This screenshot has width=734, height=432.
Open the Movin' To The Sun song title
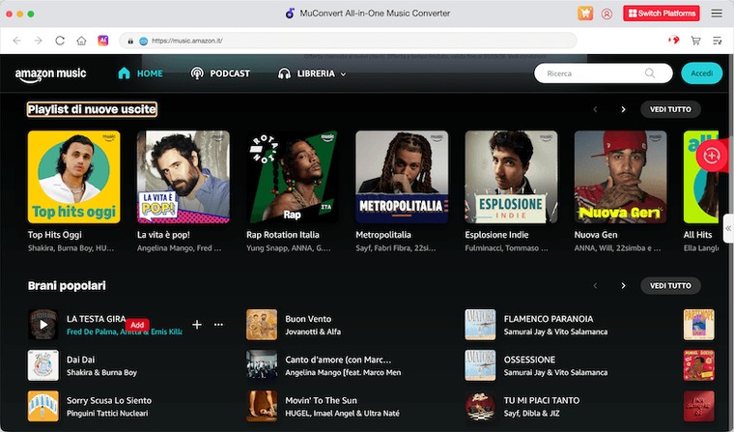[321, 400]
